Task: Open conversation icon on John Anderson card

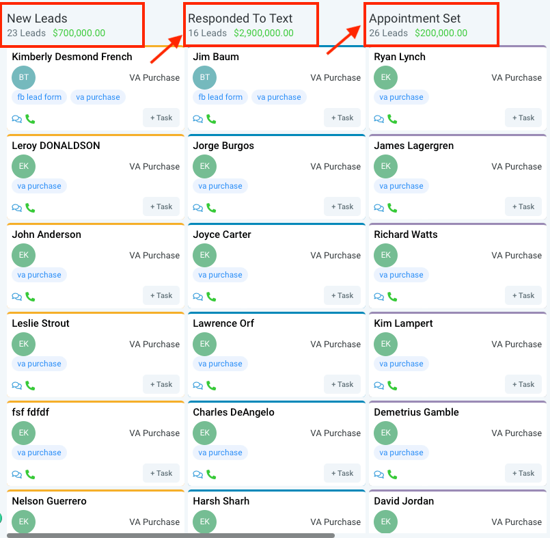Action: [17, 297]
